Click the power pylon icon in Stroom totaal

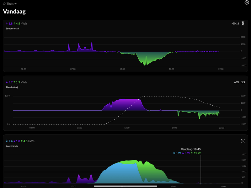(x=243, y=23)
